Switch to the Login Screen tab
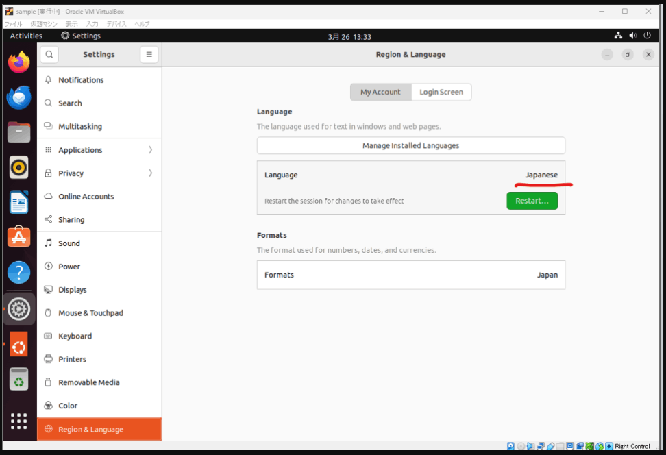Viewport: 666px width, 455px height. click(x=441, y=93)
